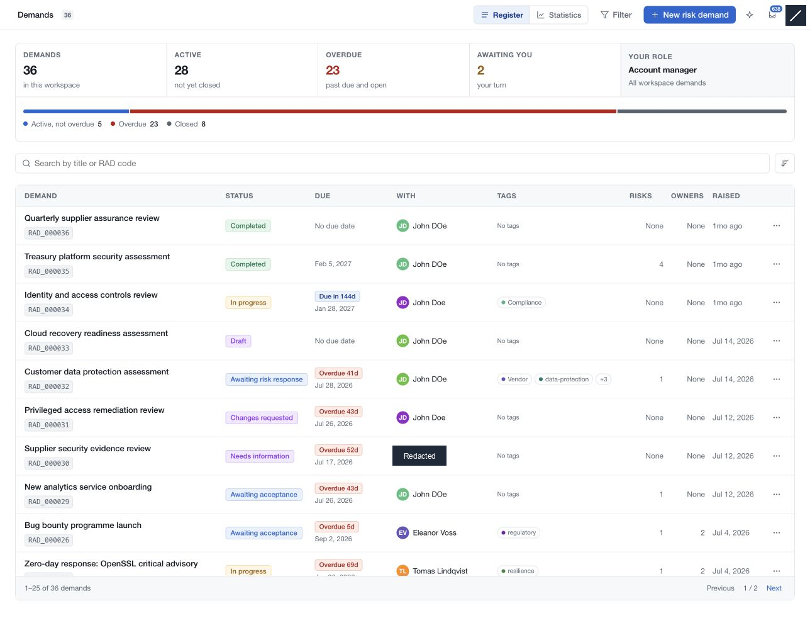This screenshot has width=810, height=618.
Task: Open row actions for Treasury platform security assessment
Action: coord(777,264)
